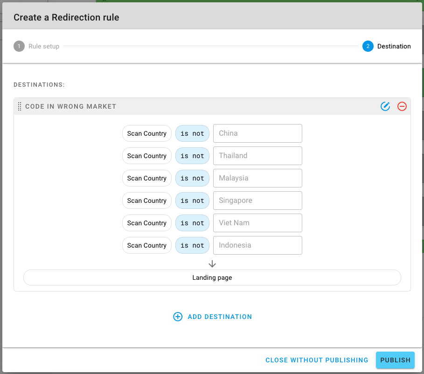Screen dimensions: 424x374
Task: Toggle the 'is not' operator for Thailand
Action: 192,156
